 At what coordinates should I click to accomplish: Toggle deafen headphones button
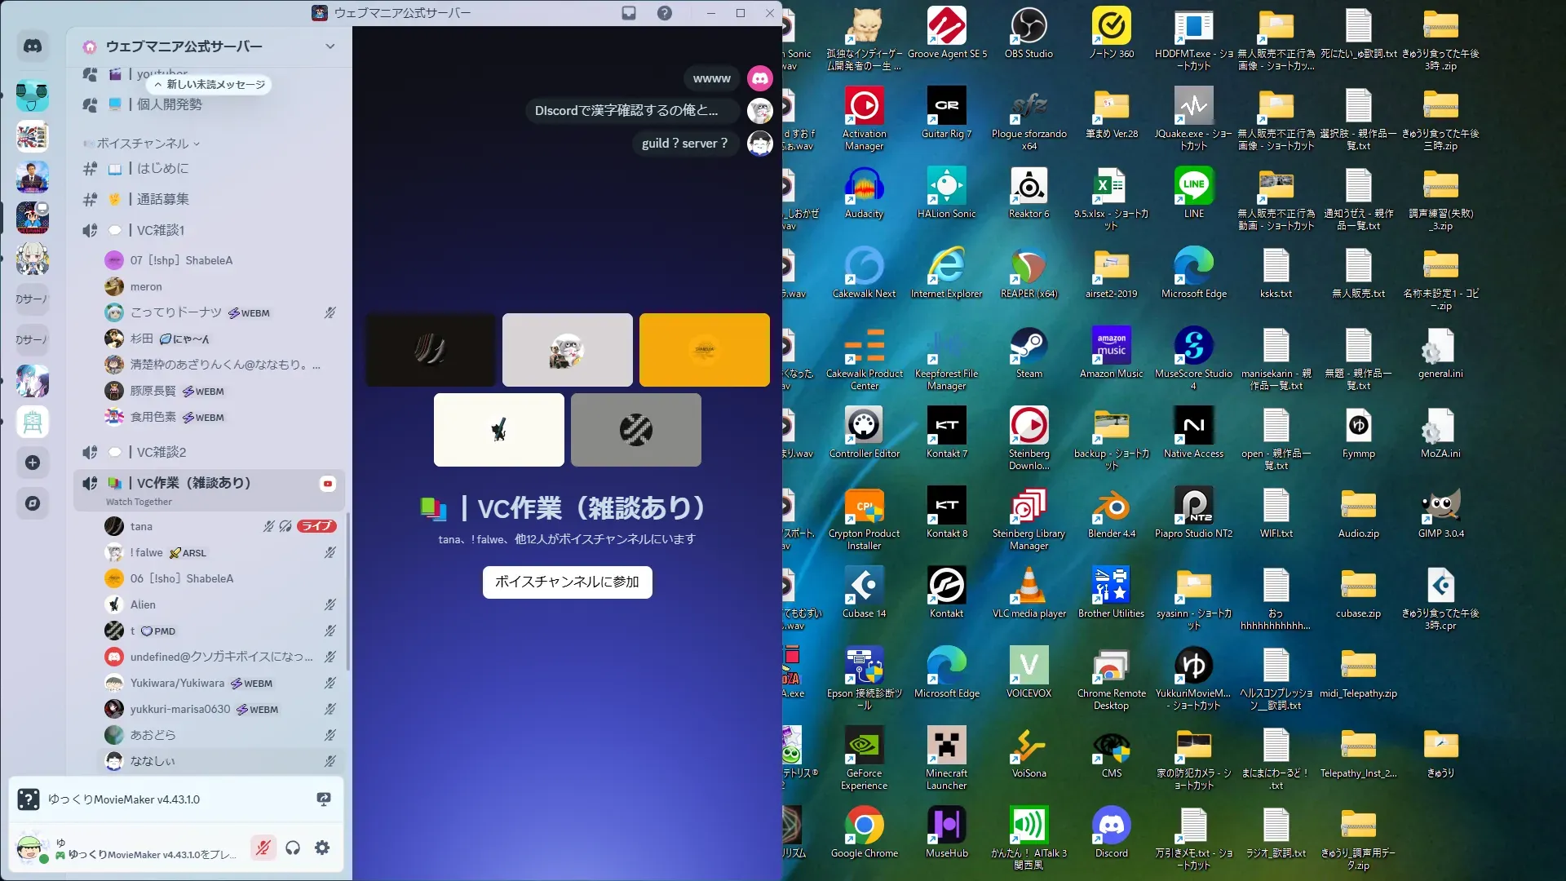pyautogui.click(x=293, y=848)
